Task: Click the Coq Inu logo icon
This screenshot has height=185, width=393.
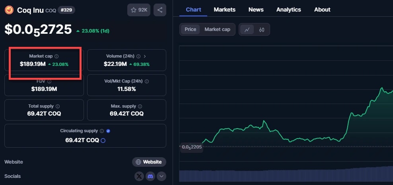Action: coord(9,10)
